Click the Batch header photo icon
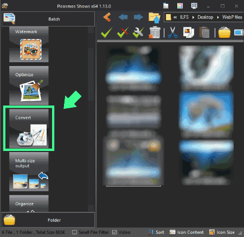Image resolution: width=244 pixels, height=237 pixels. 9,18
